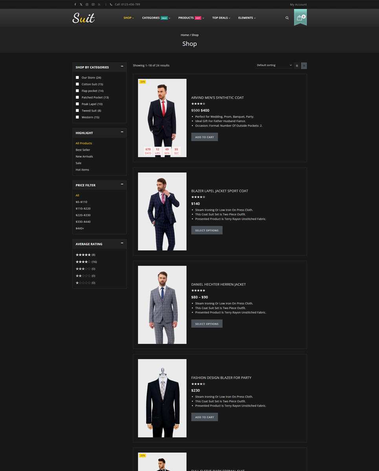Click the RSS feed icon
This screenshot has width=379, height=471.
99,5
